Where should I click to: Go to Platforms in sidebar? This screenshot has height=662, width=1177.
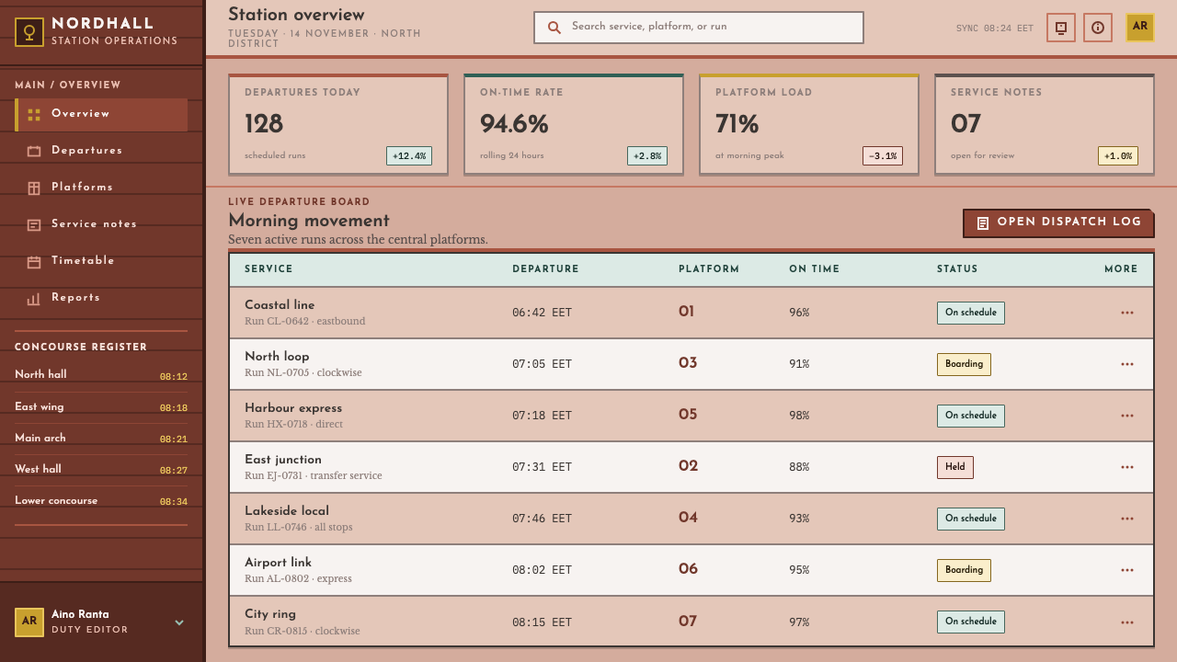pos(101,188)
